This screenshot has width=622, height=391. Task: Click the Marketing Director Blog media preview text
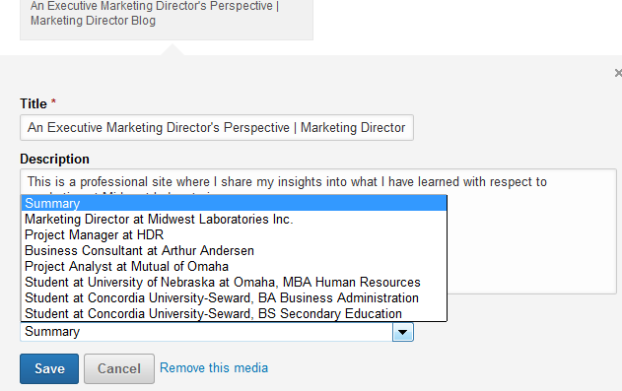click(155, 13)
